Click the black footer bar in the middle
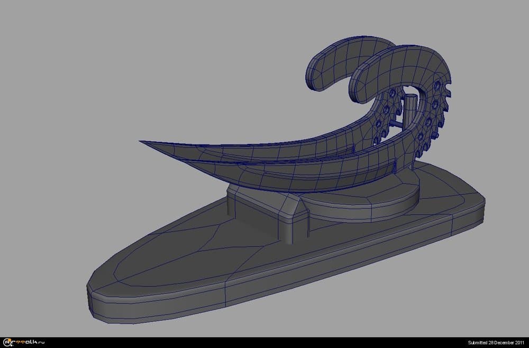This screenshot has height=348, width=529. [264, 343]
